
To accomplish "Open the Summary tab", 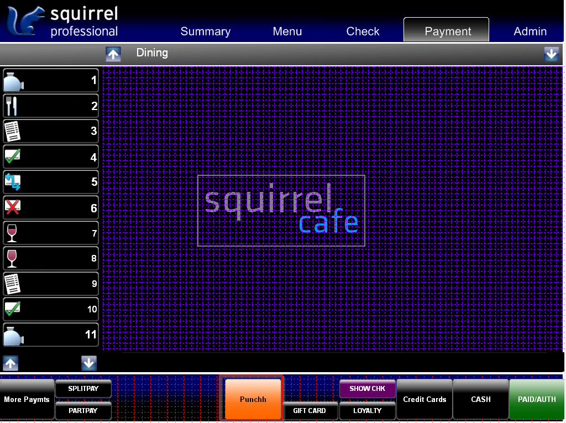I will coord(206,32).
